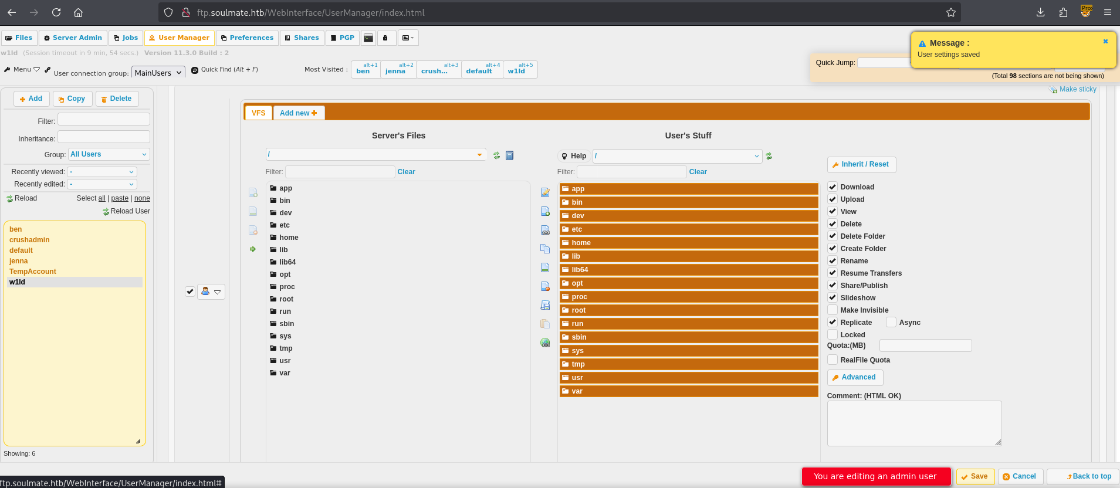
Task: Reload the browser page
Action: [56, 12]
